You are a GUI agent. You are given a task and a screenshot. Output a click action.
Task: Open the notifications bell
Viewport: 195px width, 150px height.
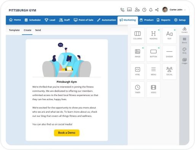(x=151, y=10)
